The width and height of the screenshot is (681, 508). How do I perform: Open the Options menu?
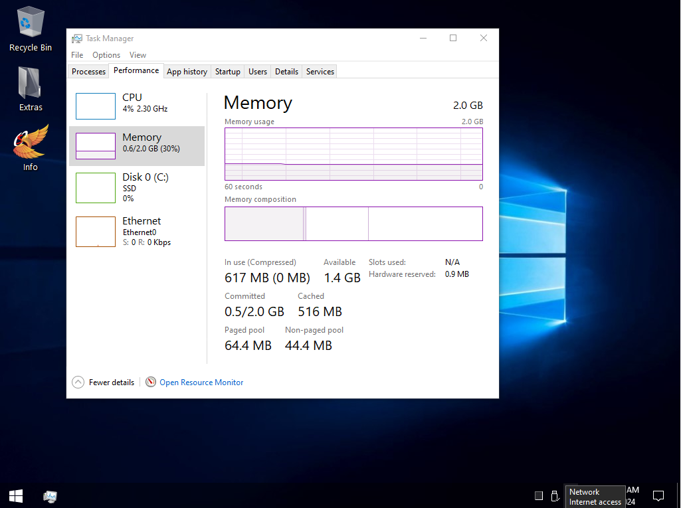[x=106, y=55]
